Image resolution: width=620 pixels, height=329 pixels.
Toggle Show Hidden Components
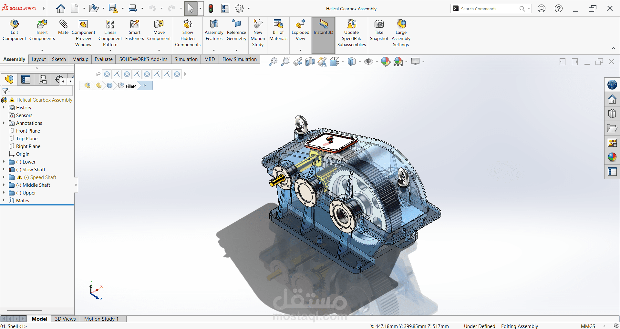(188, 33)
